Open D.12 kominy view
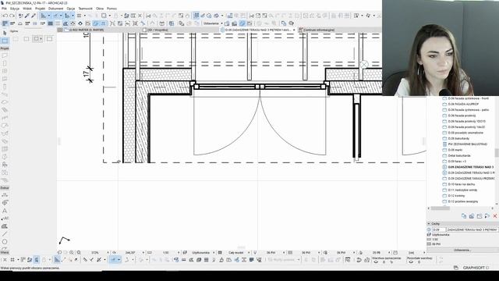 (456, 196)
